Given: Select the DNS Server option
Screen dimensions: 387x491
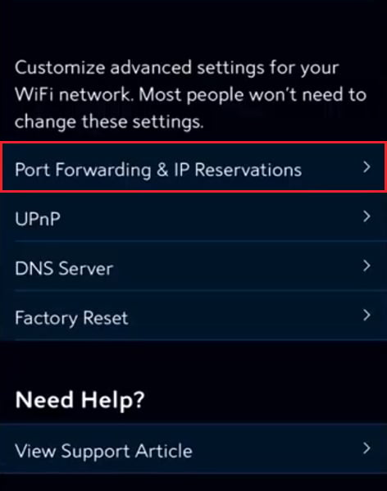Looking at the screenshot, I should [193, 266].
